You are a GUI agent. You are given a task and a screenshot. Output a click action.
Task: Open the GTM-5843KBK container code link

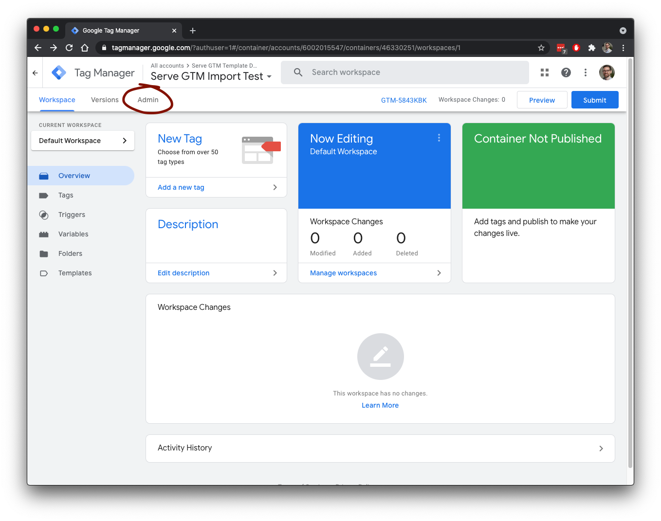404,100
